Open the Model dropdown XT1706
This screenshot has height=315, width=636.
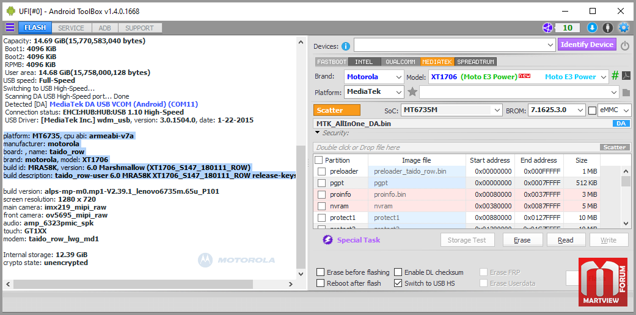point(519,77)
